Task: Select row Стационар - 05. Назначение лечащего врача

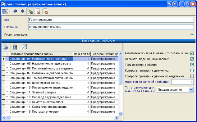Action: [60, 64]
